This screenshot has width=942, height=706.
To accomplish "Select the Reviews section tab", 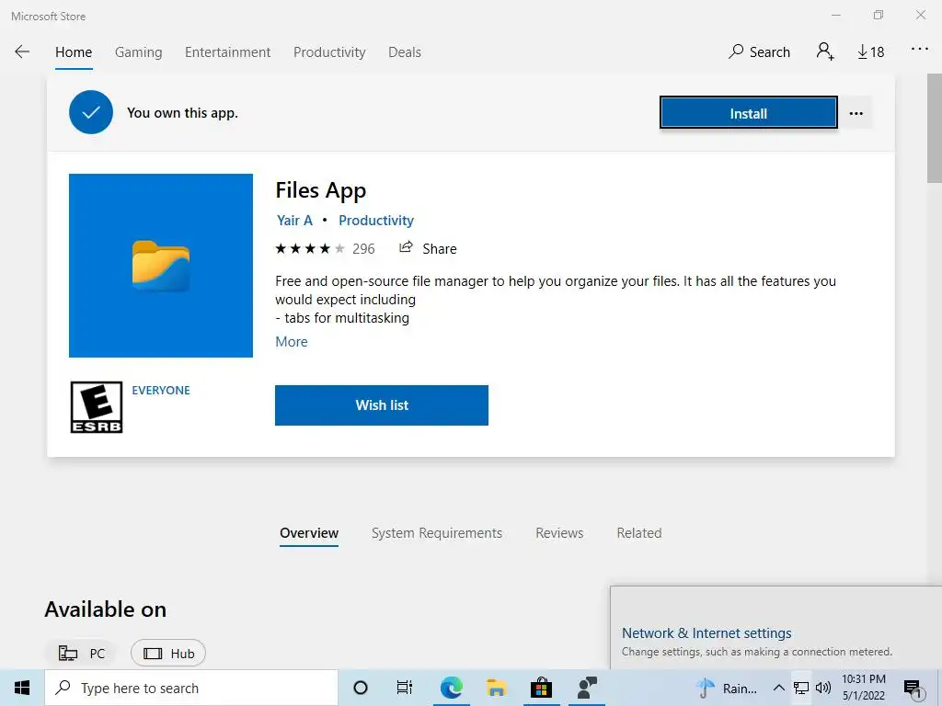I will [x=559, y=533].
